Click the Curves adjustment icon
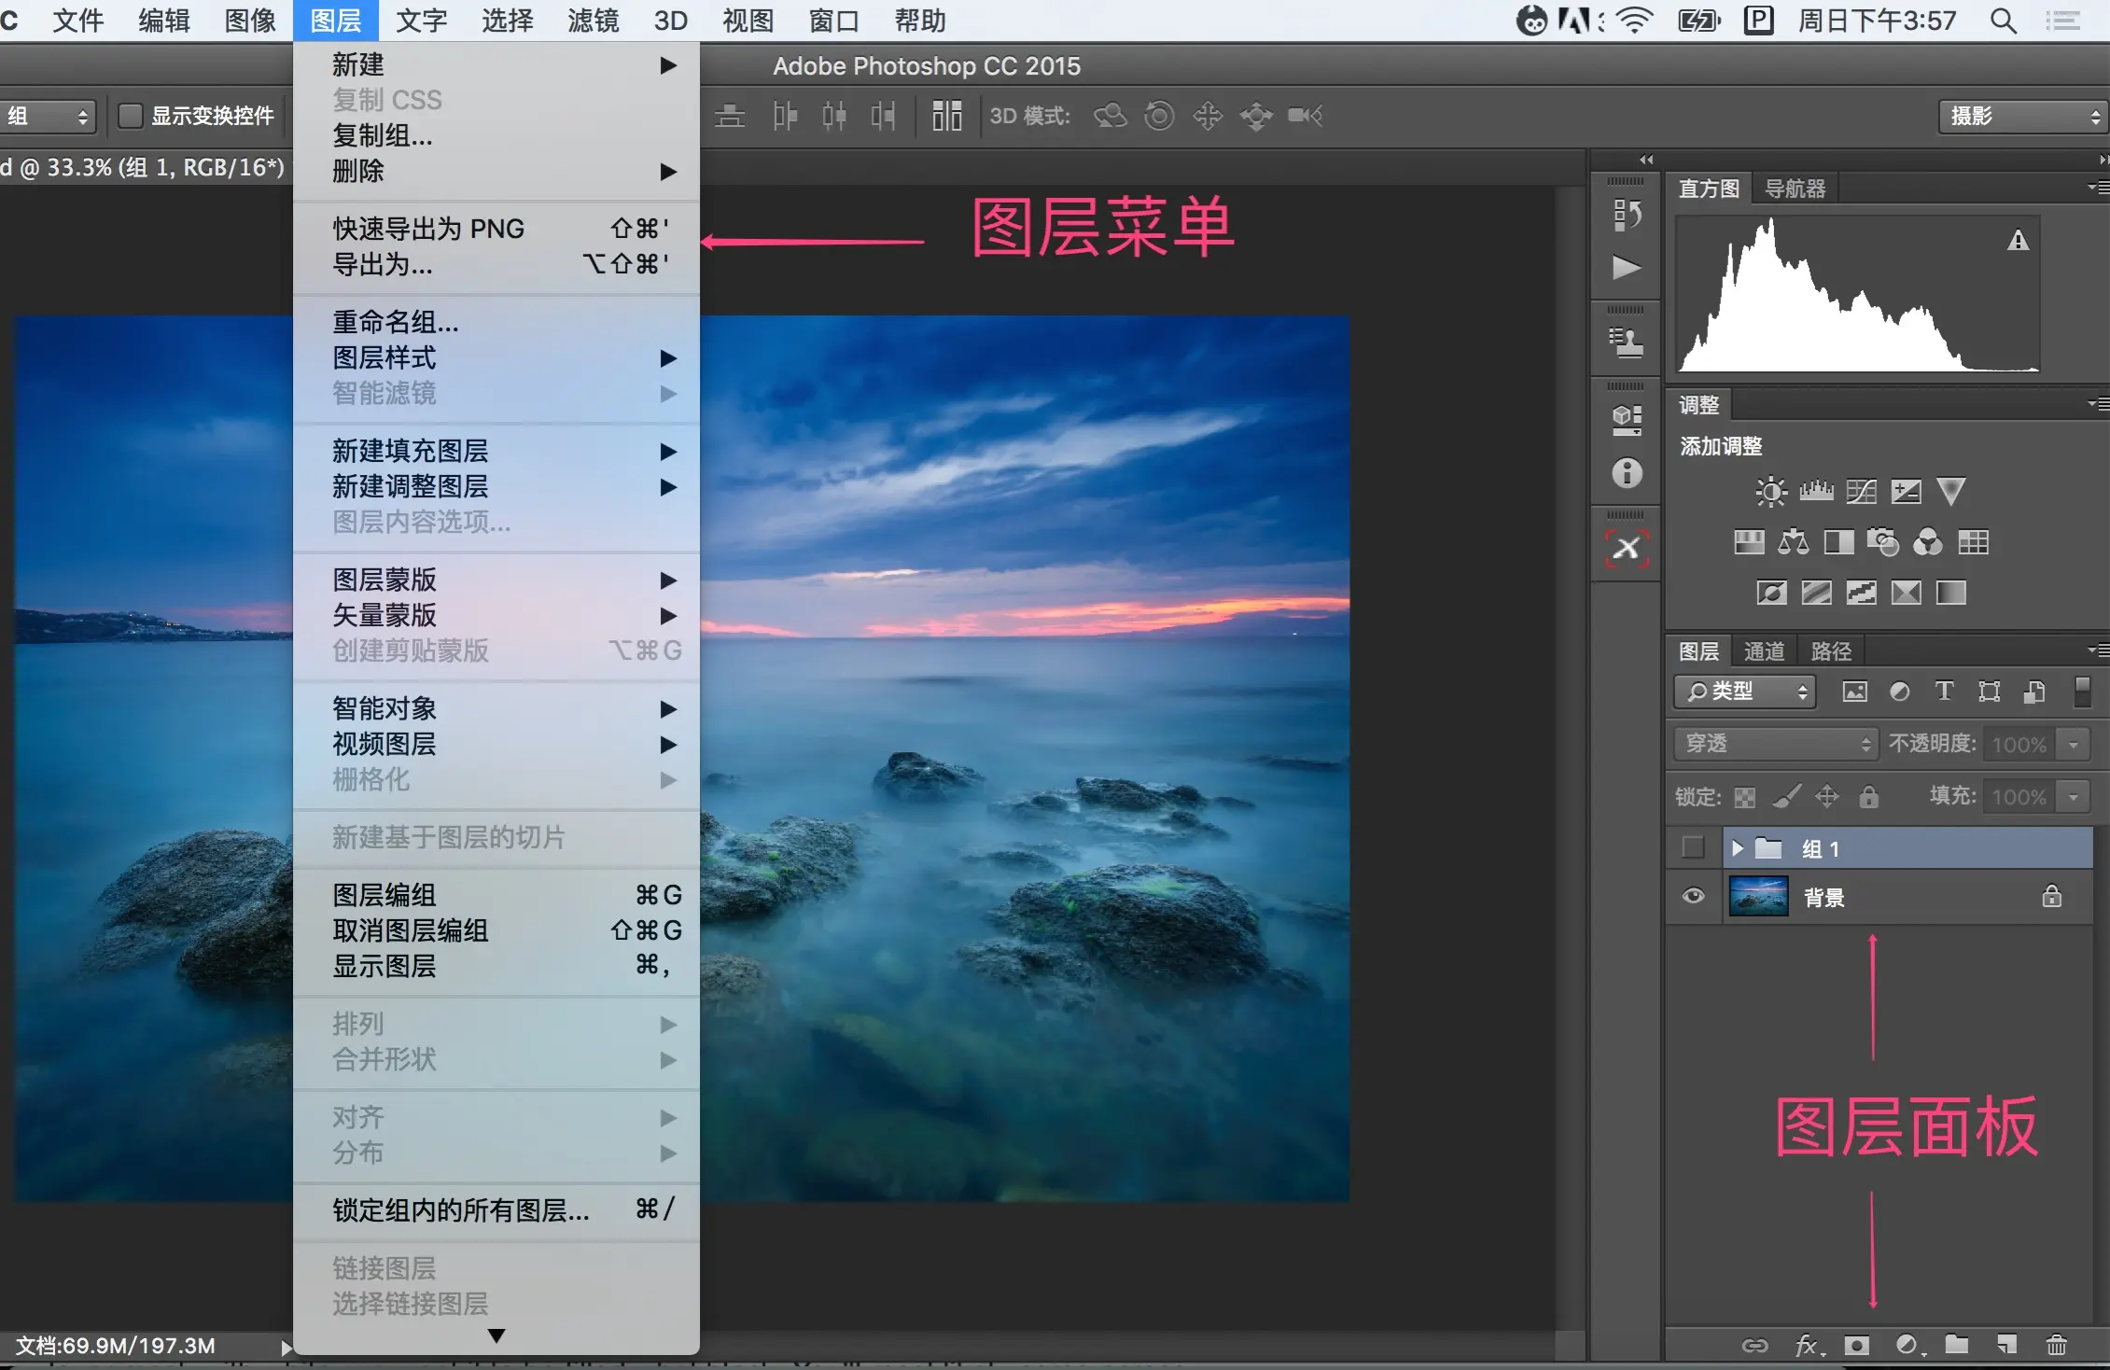Image resolution: width=2110 pixels, height=1370 pixels. pos(1861,491)
